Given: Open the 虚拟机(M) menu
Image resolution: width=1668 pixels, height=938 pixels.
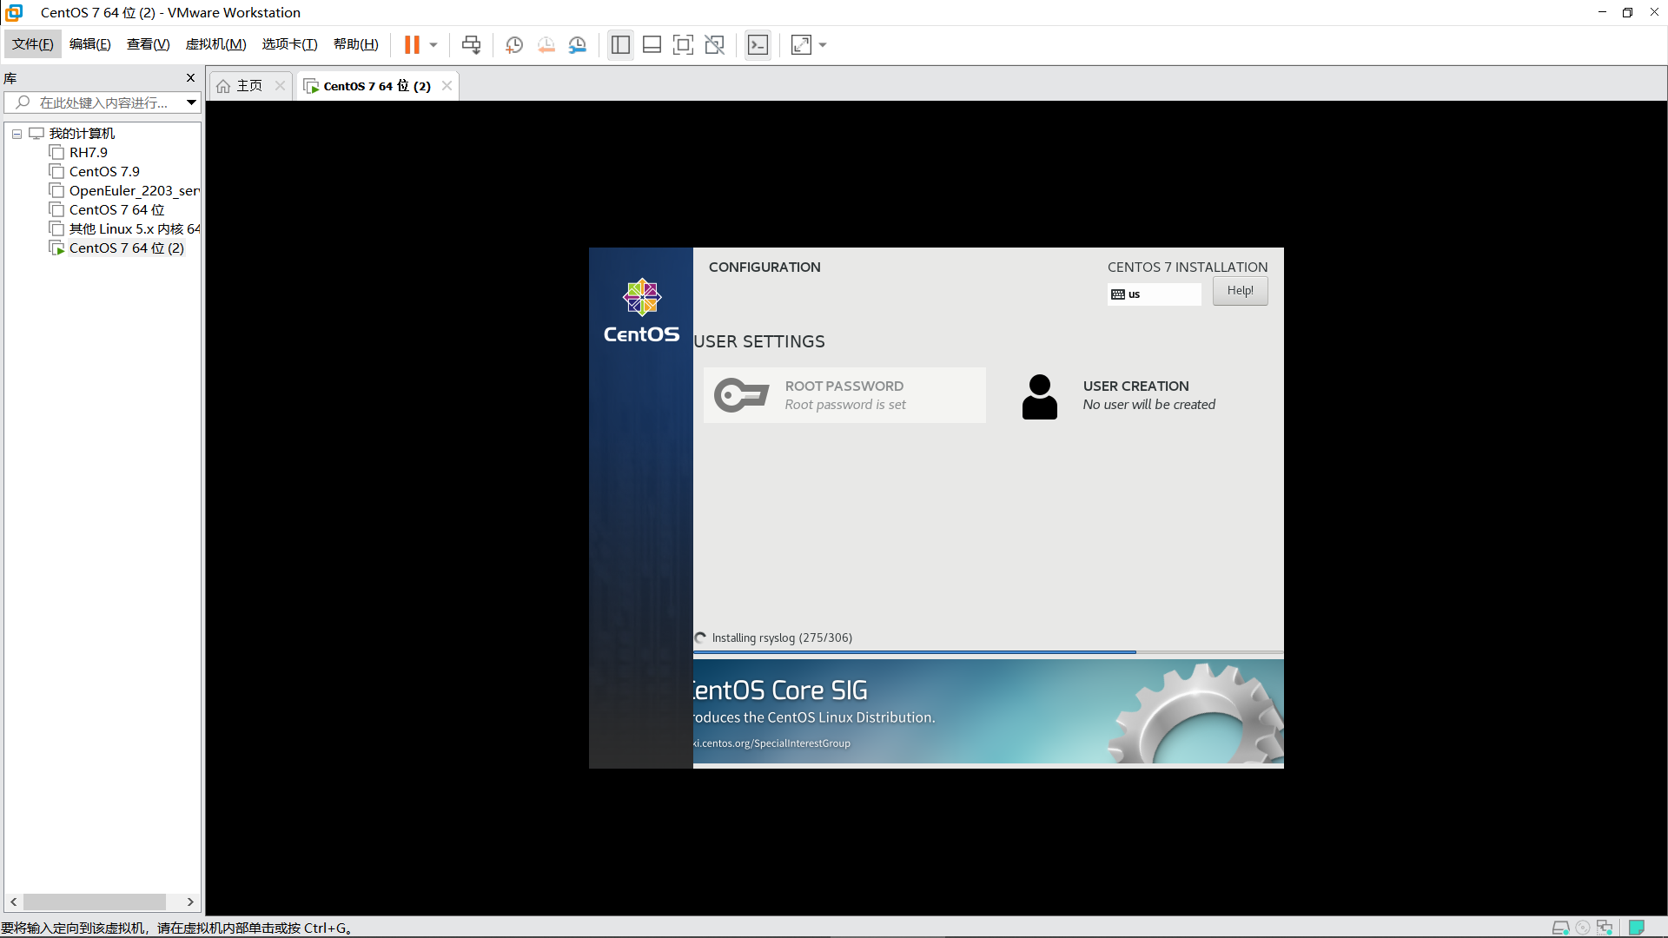Looking at the screenshot, I should tap(215, 44).
